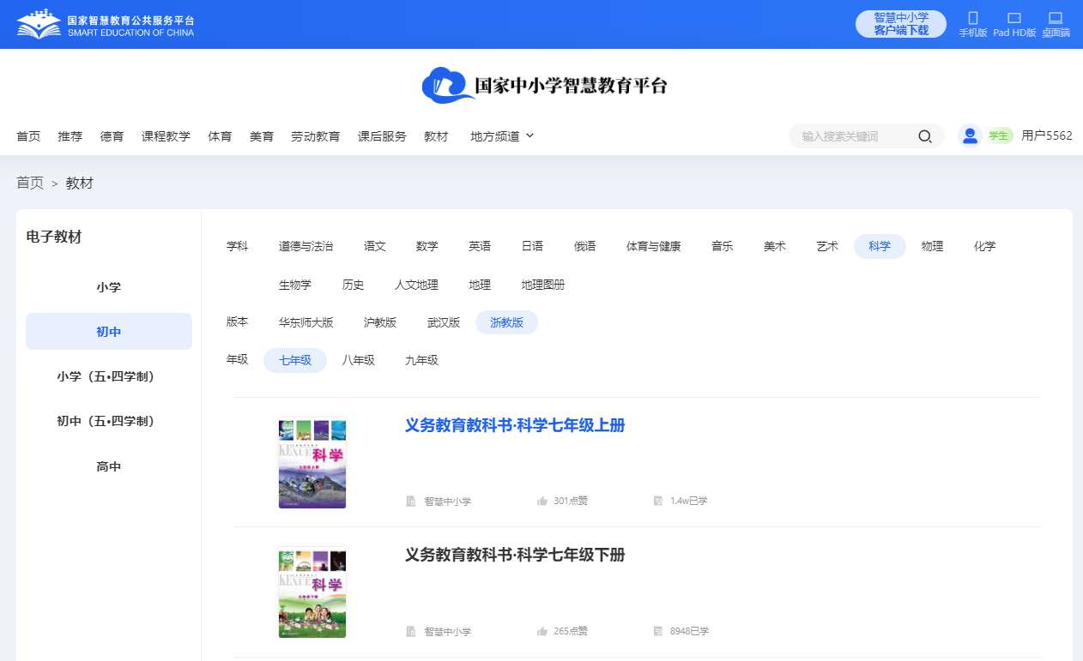Select the 初中 sidebar stage

point(109,332)
